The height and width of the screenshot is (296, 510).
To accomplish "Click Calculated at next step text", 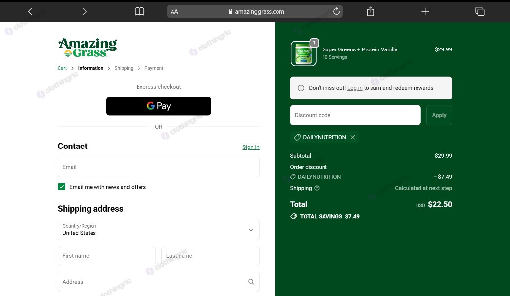I will pyautogui.click(x=423, y=188).
